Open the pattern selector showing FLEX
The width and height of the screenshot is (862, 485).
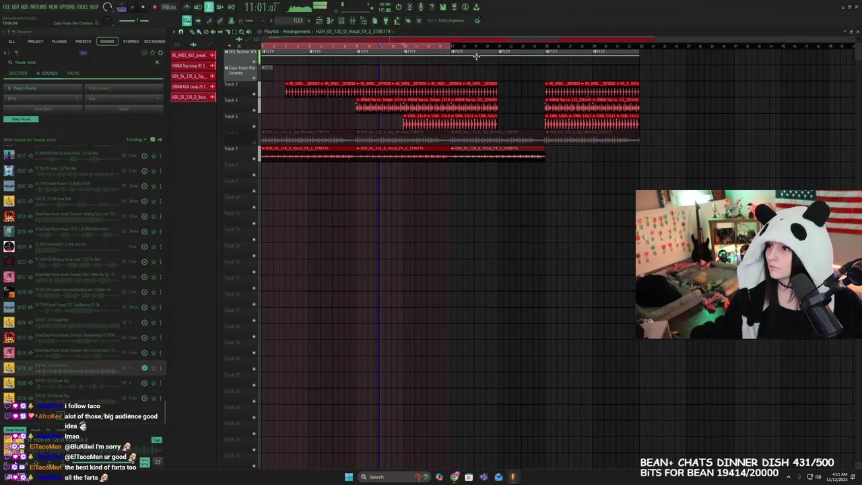290,21
